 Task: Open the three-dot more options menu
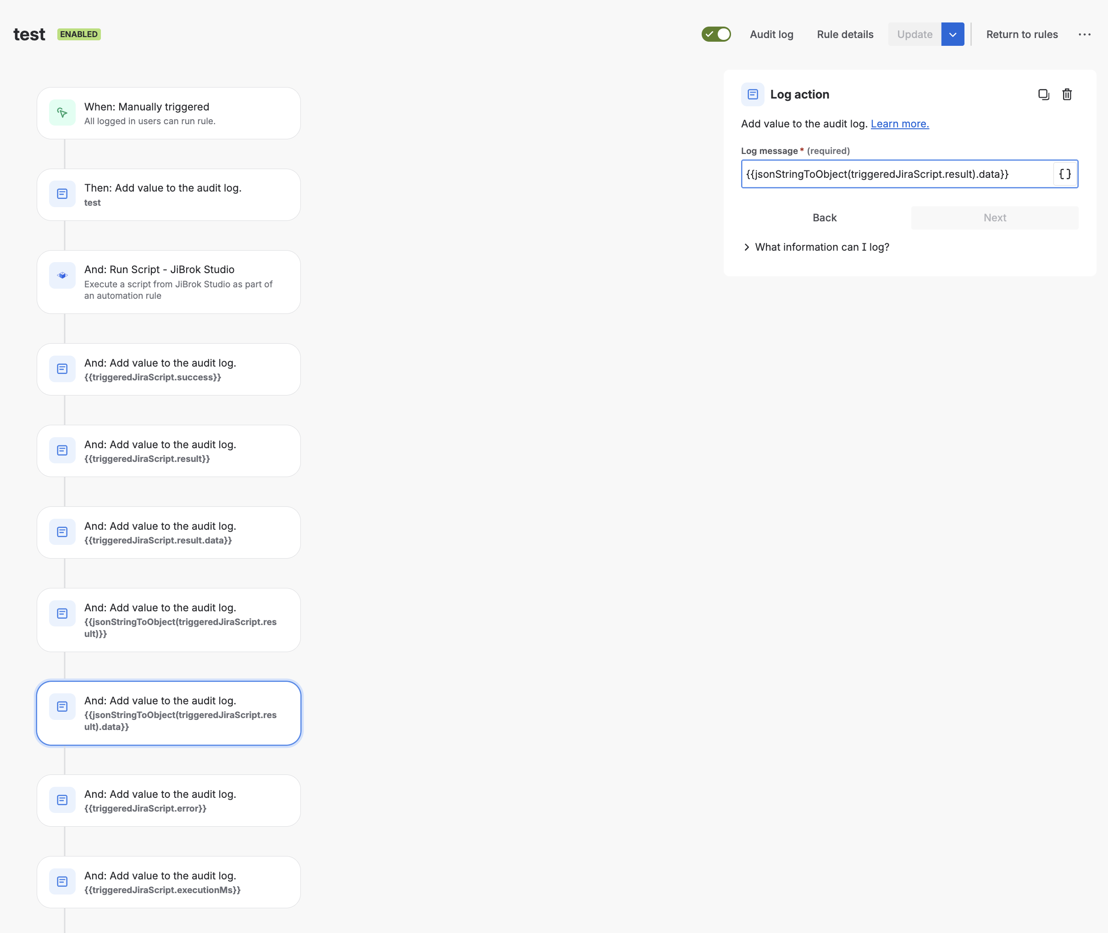coord(1084,34)
